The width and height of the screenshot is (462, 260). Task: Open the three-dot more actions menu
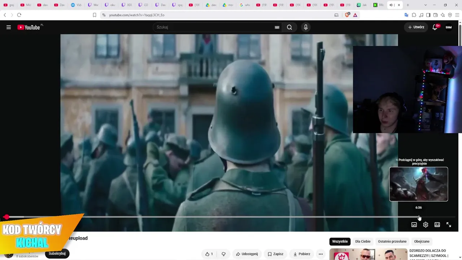click(x=321, y=254)
